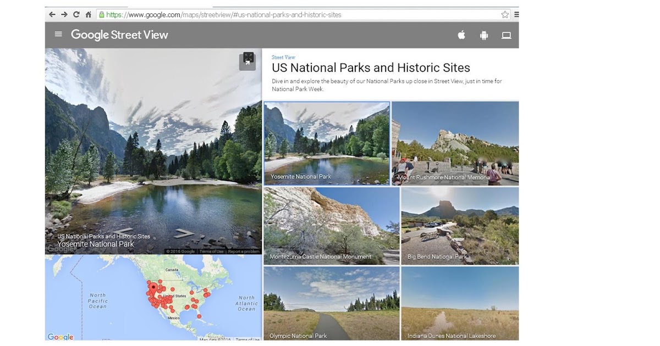Click the Apple platform icon in the header
The width and height of the screenshot is (660, 346).
click(461, 35)
